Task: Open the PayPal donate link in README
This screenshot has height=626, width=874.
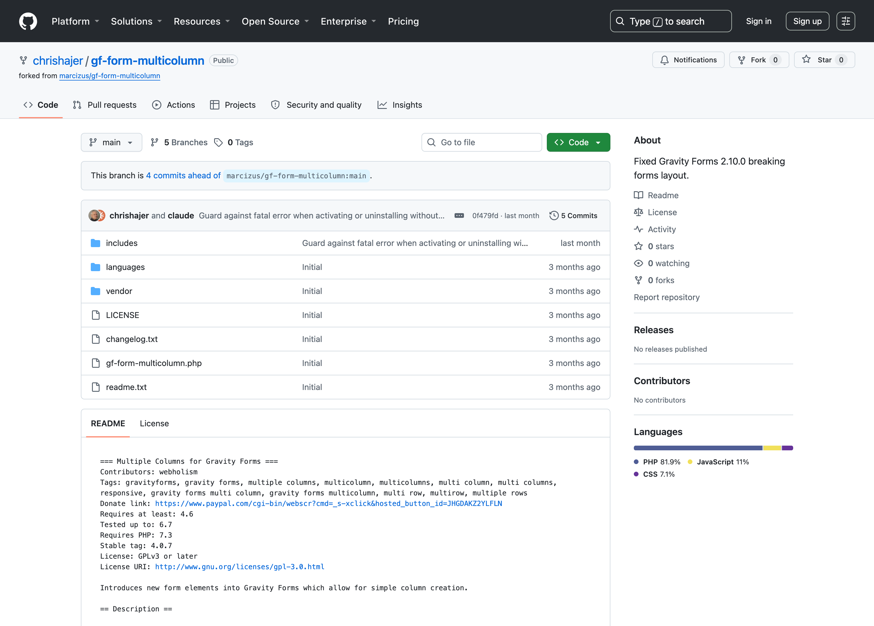Action: point(328,504)
